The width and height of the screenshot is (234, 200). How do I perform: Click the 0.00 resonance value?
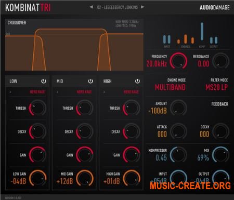click(203, 64)
